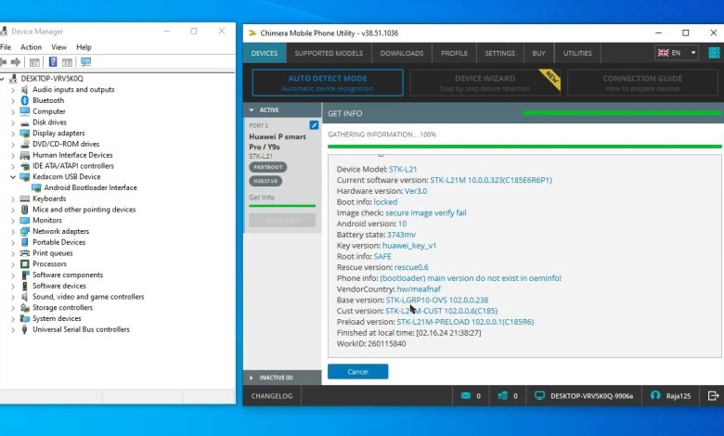Click the logout icon in Chimera status bar
724x436 pixels.
[x=713, y=396]
